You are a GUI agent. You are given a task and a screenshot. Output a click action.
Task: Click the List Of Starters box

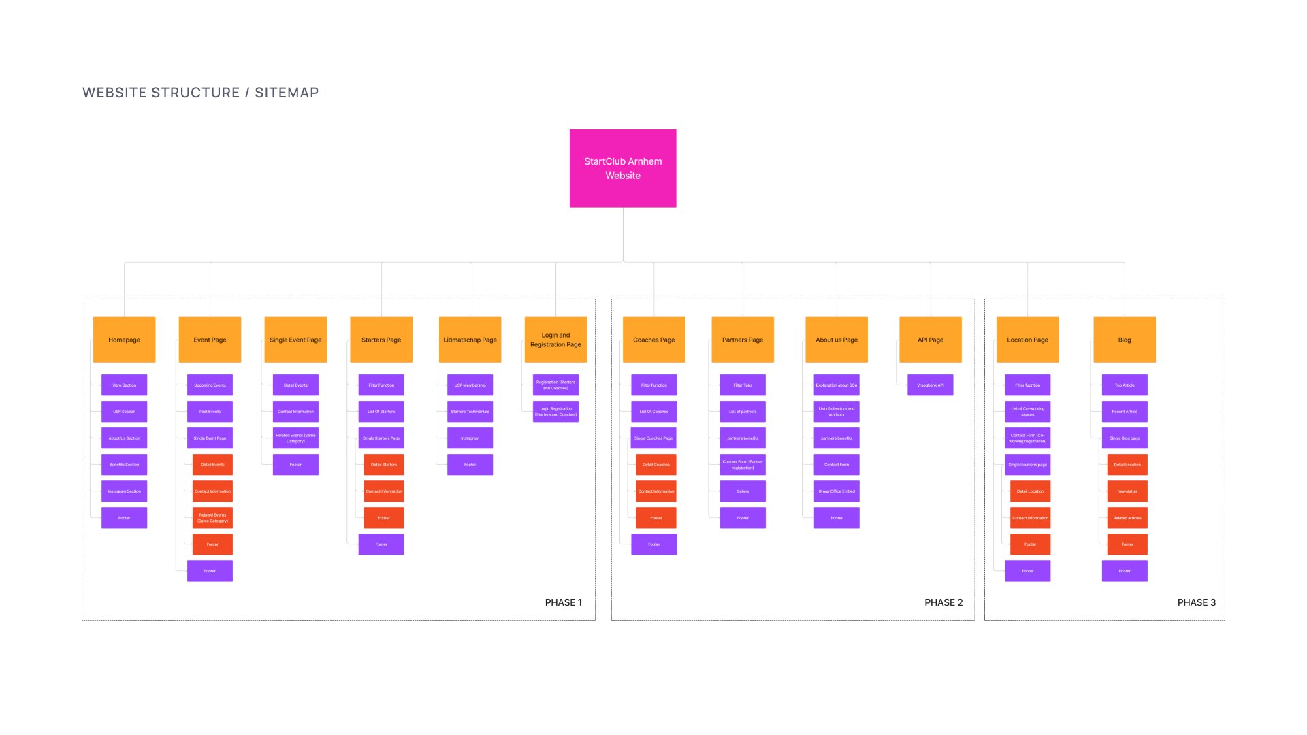(x=381, y=412)
